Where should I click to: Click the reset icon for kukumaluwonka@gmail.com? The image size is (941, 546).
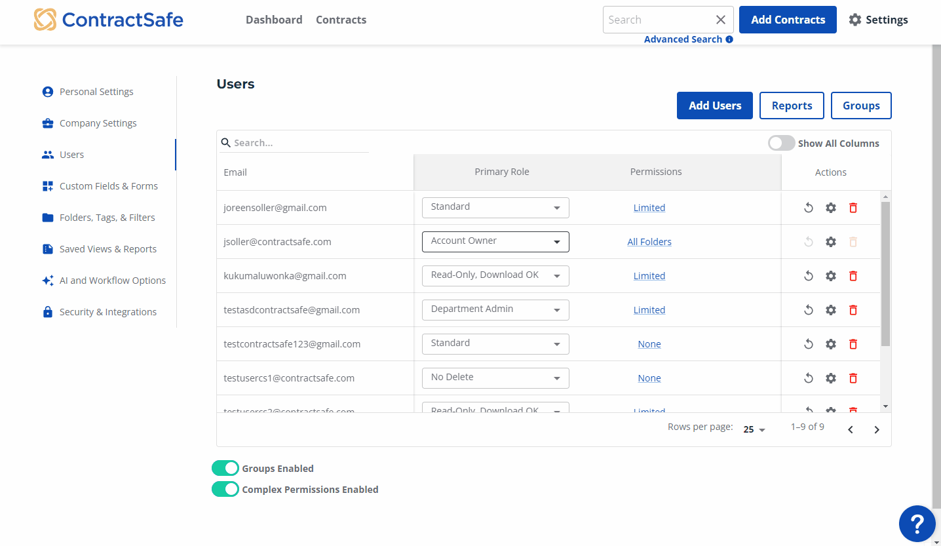pos(809,276)
